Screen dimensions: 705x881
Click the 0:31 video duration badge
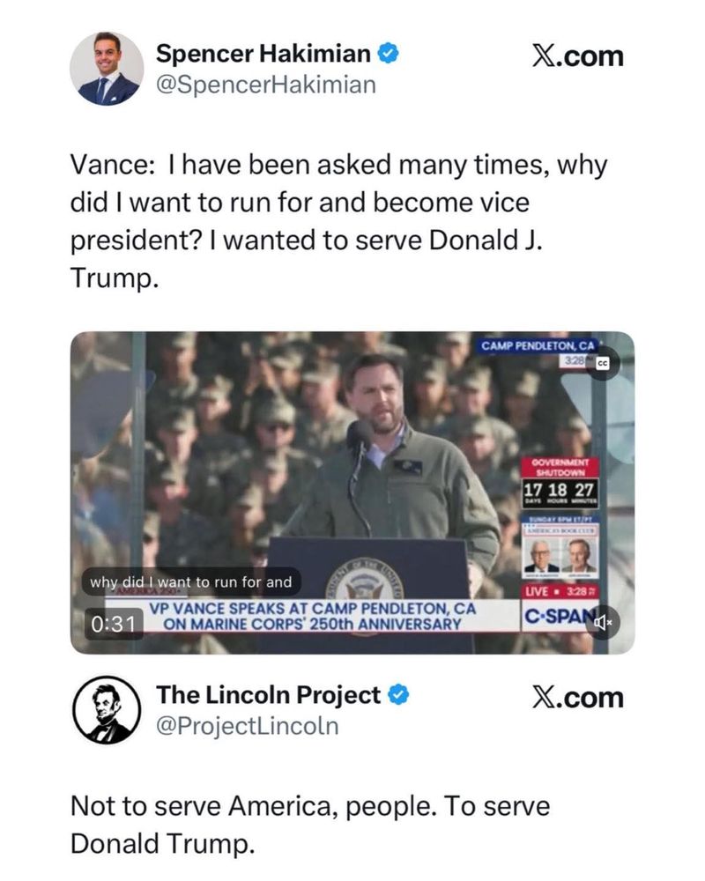coord(115,624)
